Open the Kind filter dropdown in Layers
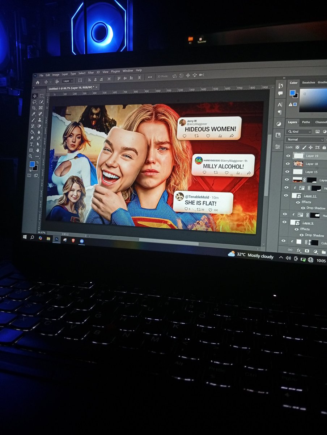 (x=299, y=132)
